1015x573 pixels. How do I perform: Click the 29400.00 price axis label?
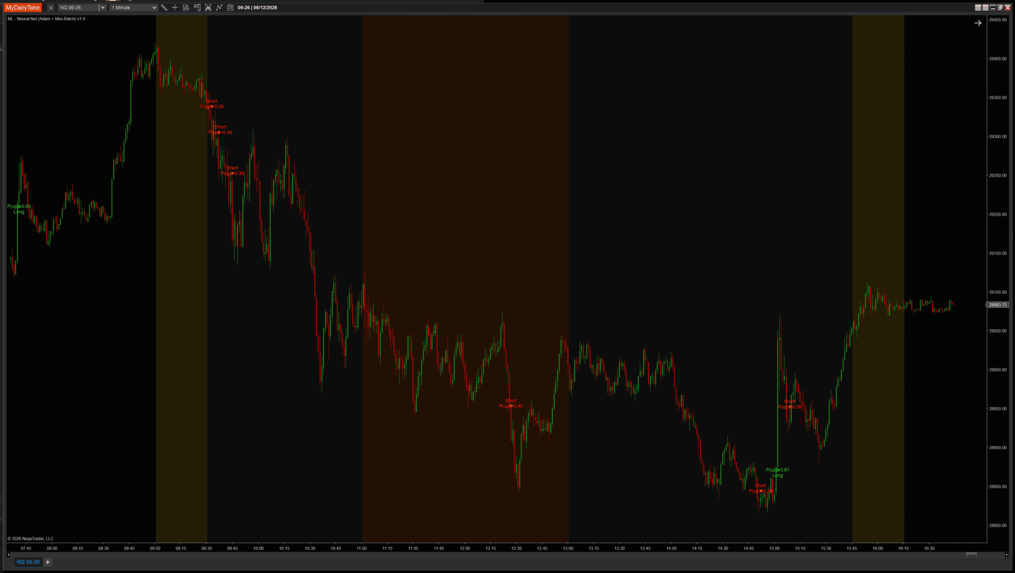(x=998, y=59)
